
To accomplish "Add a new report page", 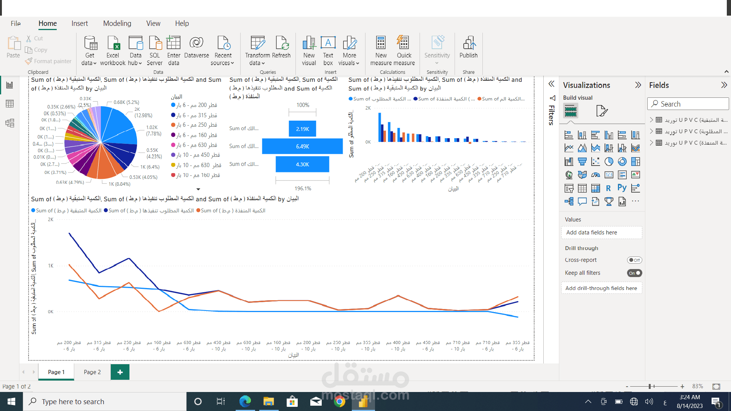I will click(120, 372).
